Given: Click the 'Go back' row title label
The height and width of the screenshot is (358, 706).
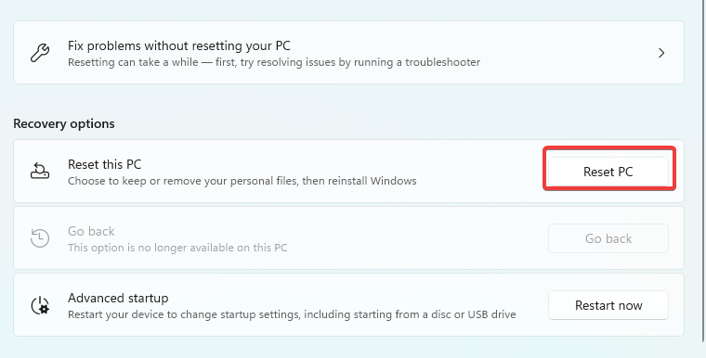Looking at the screenshot, I should point(91,231).
